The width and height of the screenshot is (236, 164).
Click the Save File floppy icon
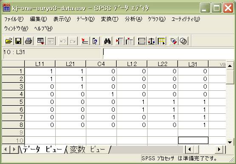tap(18, 41)
